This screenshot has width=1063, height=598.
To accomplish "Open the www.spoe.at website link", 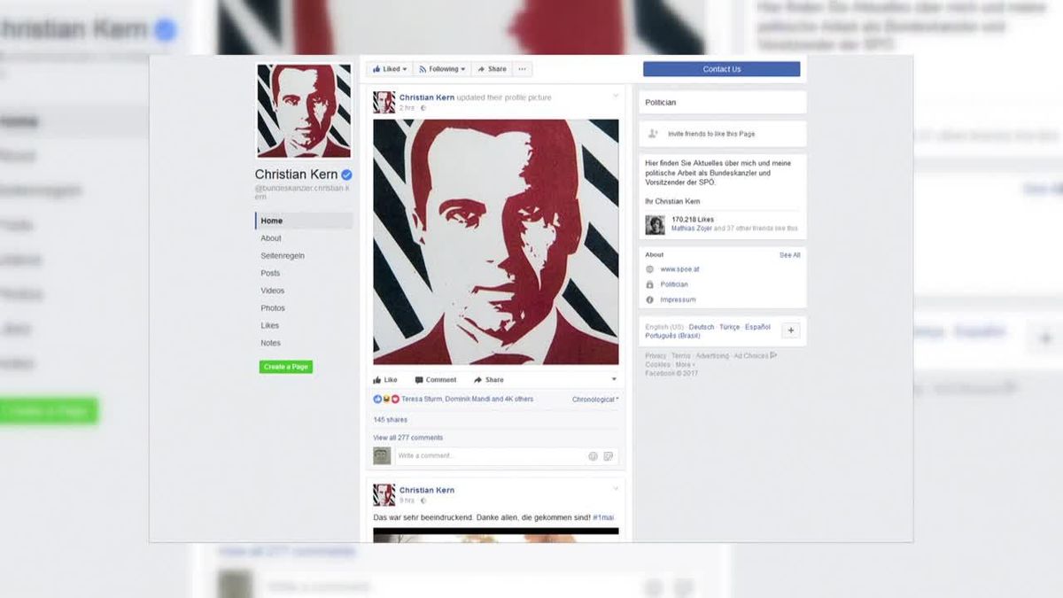I will point(680,269).
